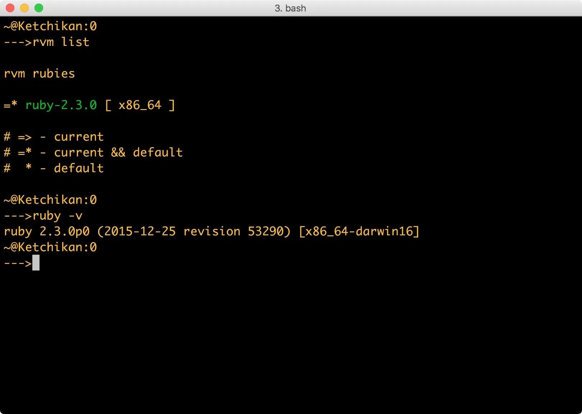Click the red close window button
Screen dimensions: 582x414
click(x=10, y=8)
